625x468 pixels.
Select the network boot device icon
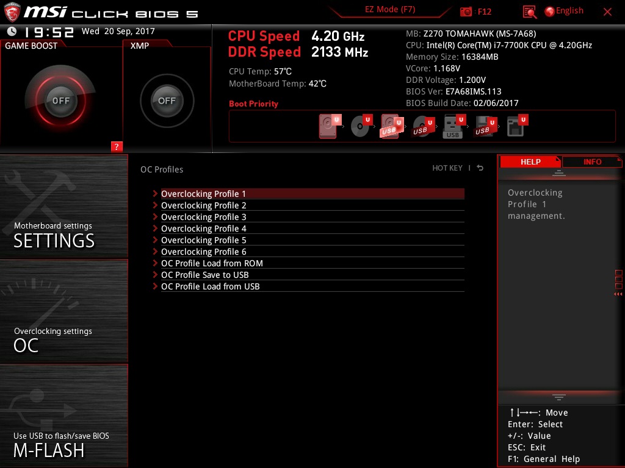tap(517, 126)
